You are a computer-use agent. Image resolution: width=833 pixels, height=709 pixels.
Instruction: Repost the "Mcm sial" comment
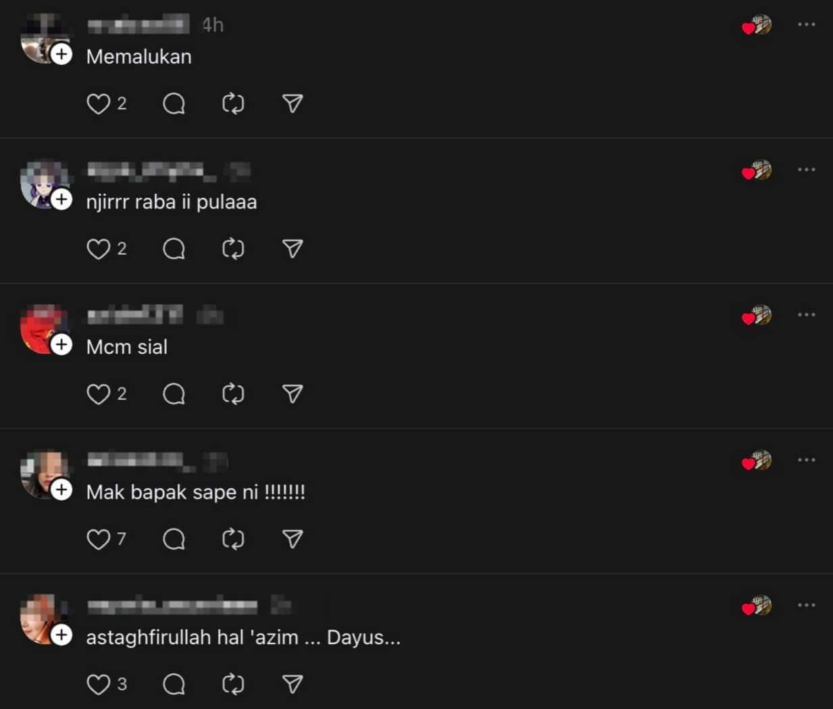(232, 394)
